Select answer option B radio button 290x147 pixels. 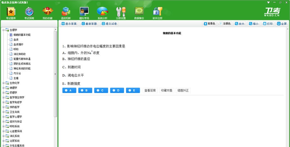click(85, 91)
